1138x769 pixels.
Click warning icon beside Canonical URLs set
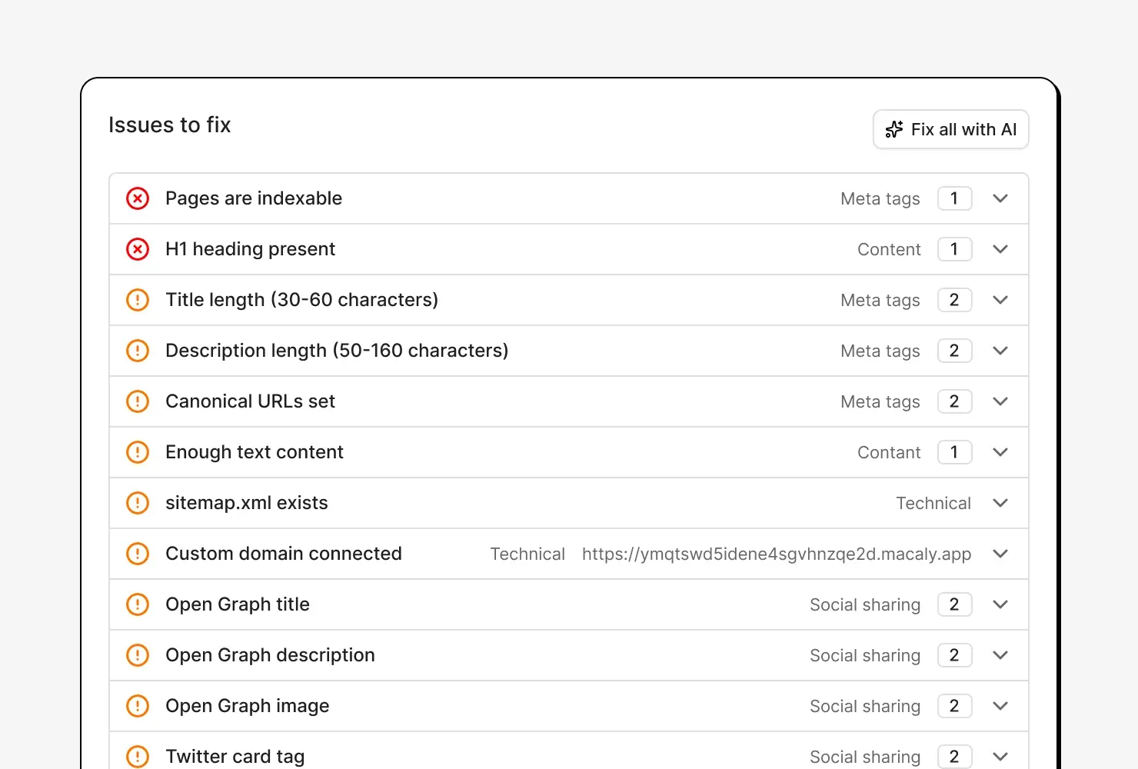click(138, 401)
